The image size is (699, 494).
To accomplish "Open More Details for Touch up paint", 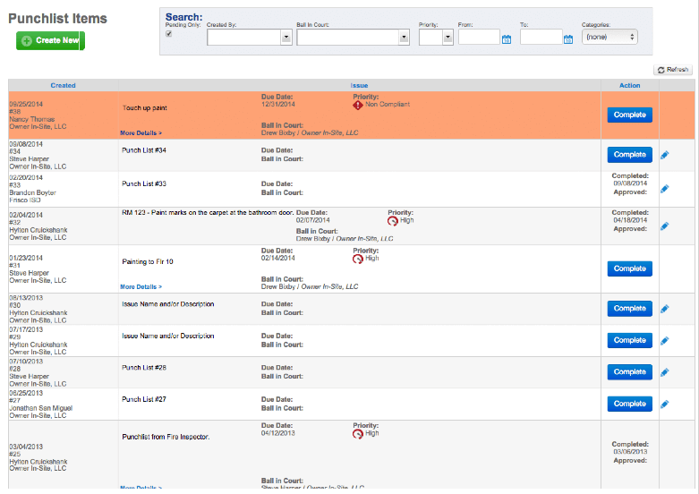I will coord(141,132).
